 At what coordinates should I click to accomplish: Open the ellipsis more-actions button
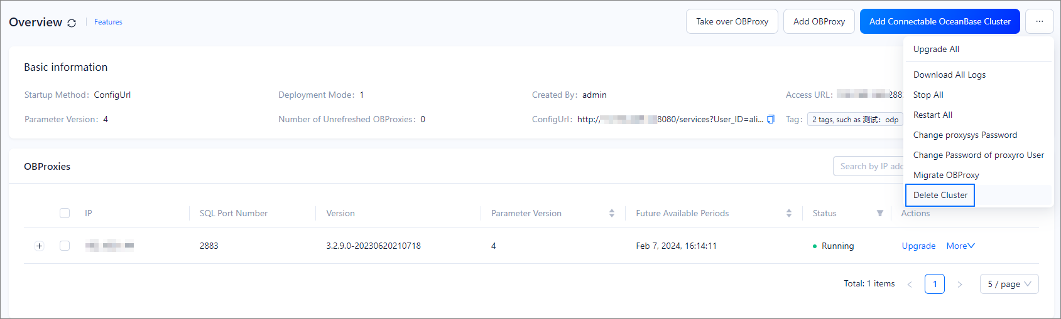click(1039, 21)
